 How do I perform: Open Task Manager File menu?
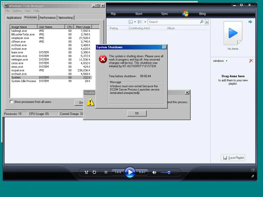(x=7, y=11)
